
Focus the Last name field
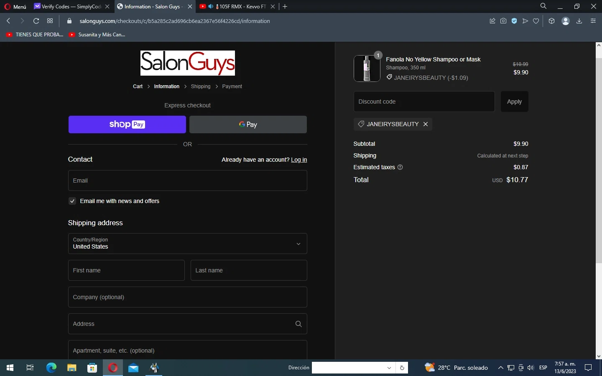(x=249, y=270)
